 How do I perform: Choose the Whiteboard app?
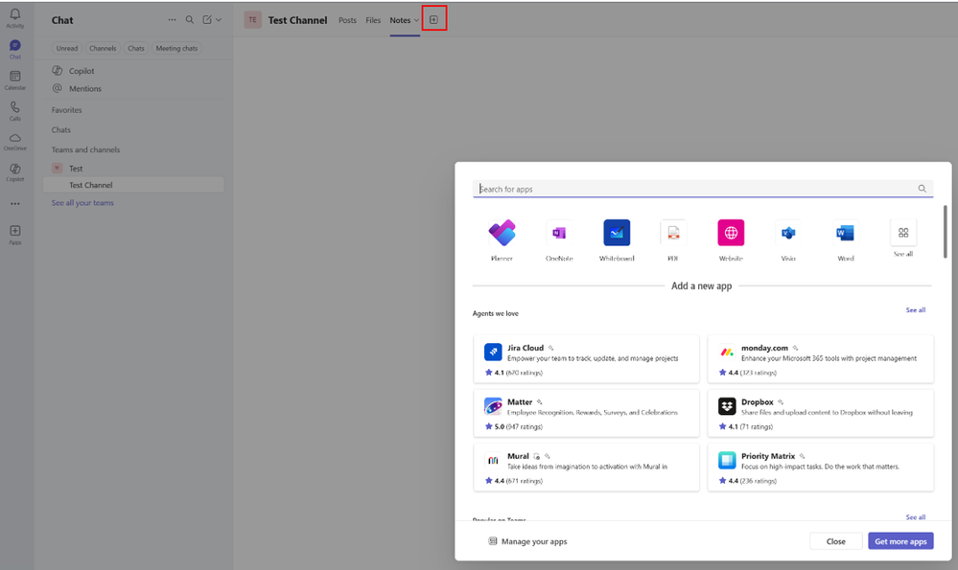(x=617, y=240)
